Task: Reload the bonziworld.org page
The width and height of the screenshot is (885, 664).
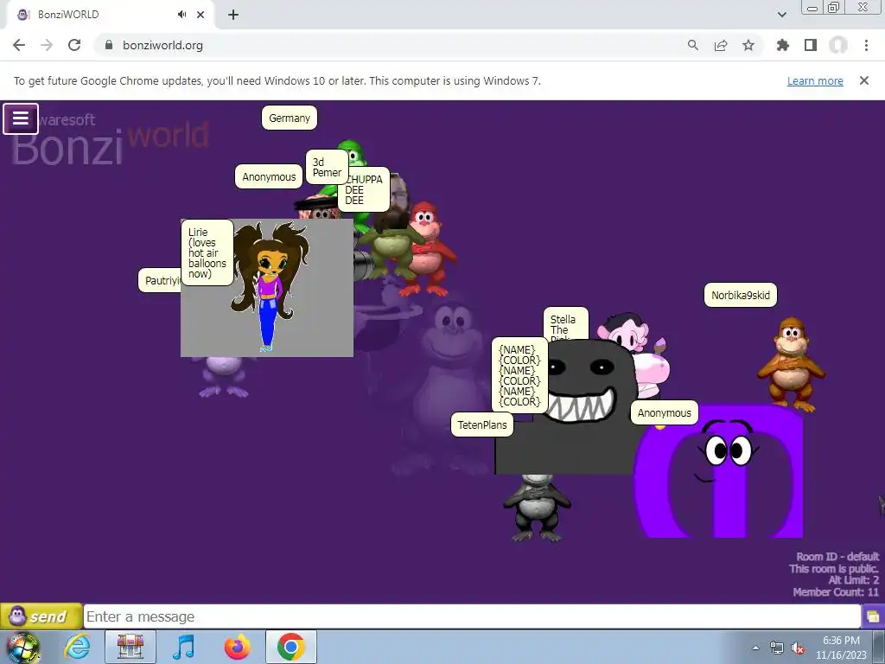Action: coord(74,45)
